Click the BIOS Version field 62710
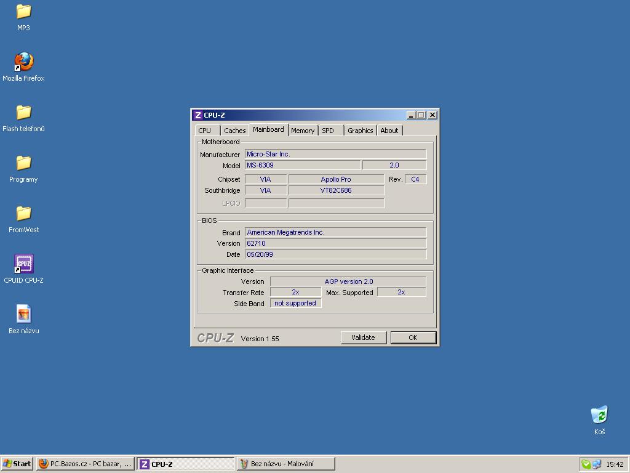 (335, 243)
